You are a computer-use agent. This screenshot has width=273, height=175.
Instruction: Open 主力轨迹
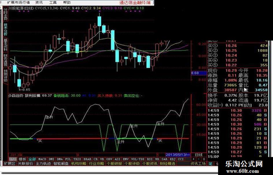pyautogui.click(x=43, y=164)
